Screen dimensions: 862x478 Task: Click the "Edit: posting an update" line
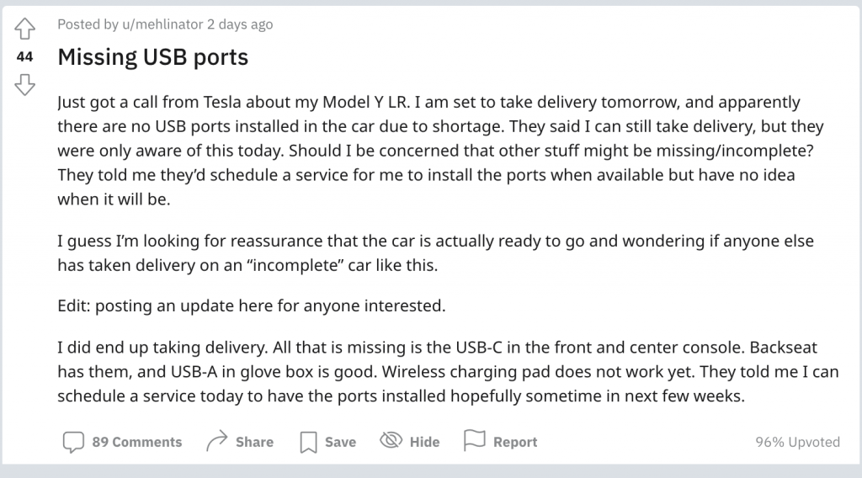[251, 305]
